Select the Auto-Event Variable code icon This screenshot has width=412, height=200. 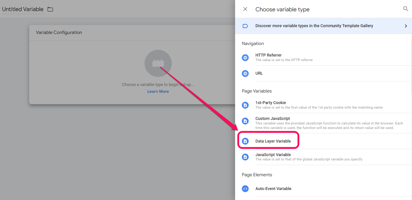245,188
